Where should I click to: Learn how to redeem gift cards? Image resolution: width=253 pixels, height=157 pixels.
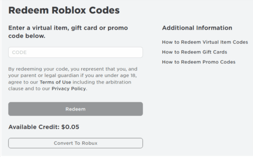point(194,52)
